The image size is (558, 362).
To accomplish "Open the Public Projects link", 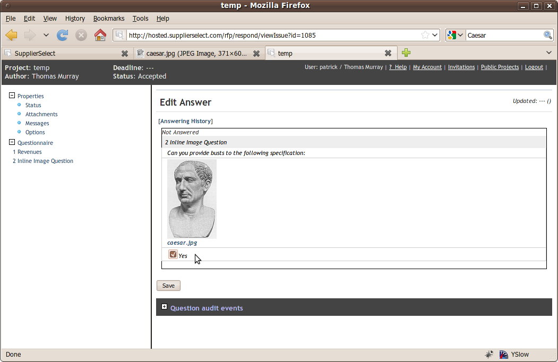I will click(500, 67).
